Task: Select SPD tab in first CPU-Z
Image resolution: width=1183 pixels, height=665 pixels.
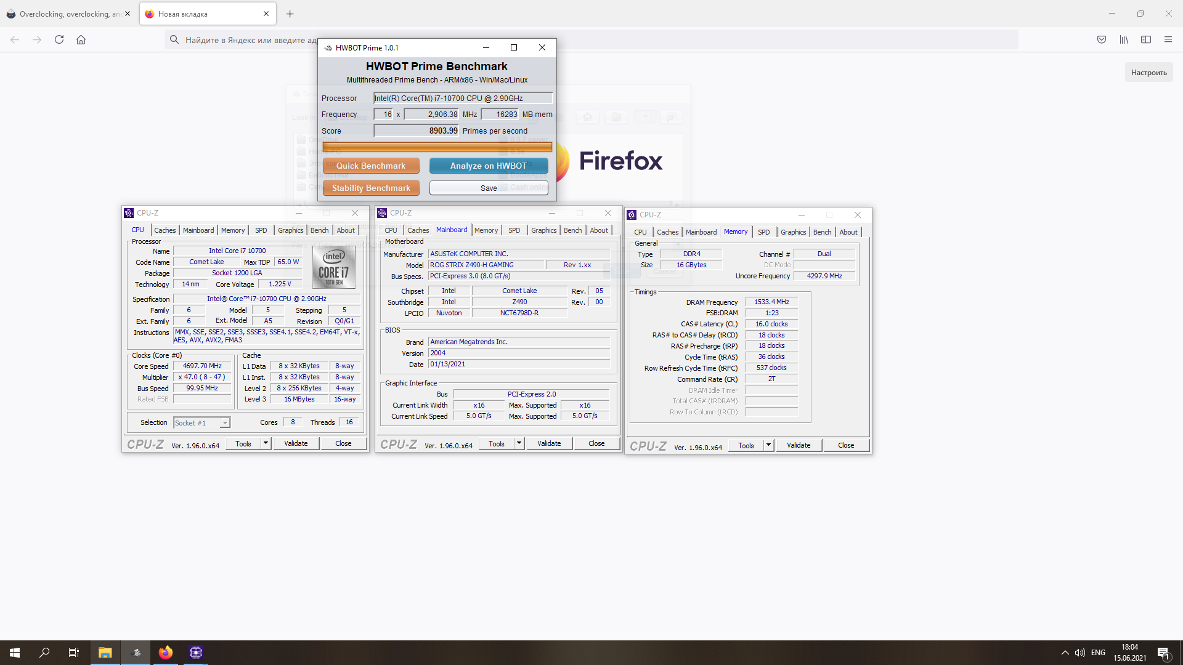Action: pyautogui.click(x=261, y=230)
